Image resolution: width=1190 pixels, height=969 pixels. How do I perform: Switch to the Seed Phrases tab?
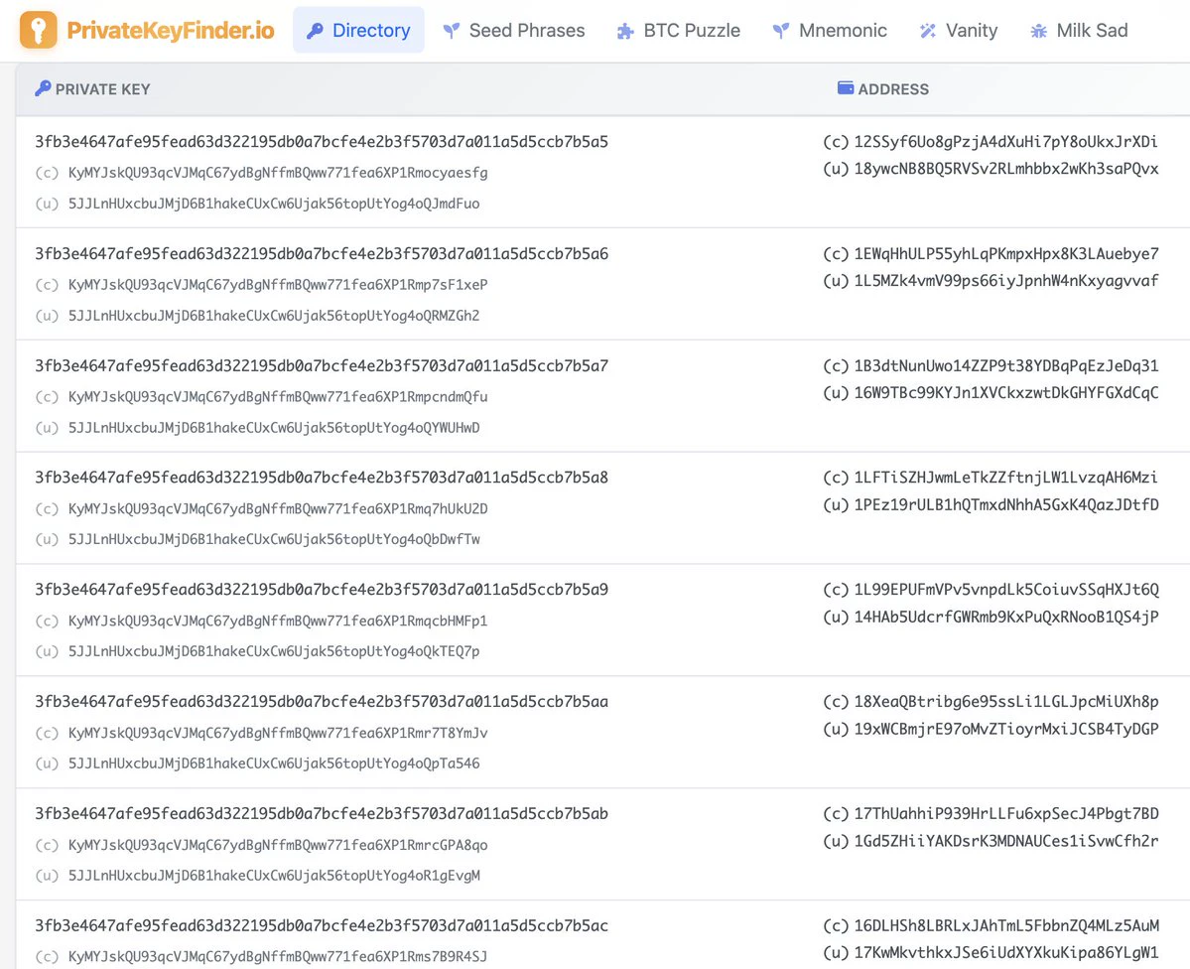tap(514, 31)
